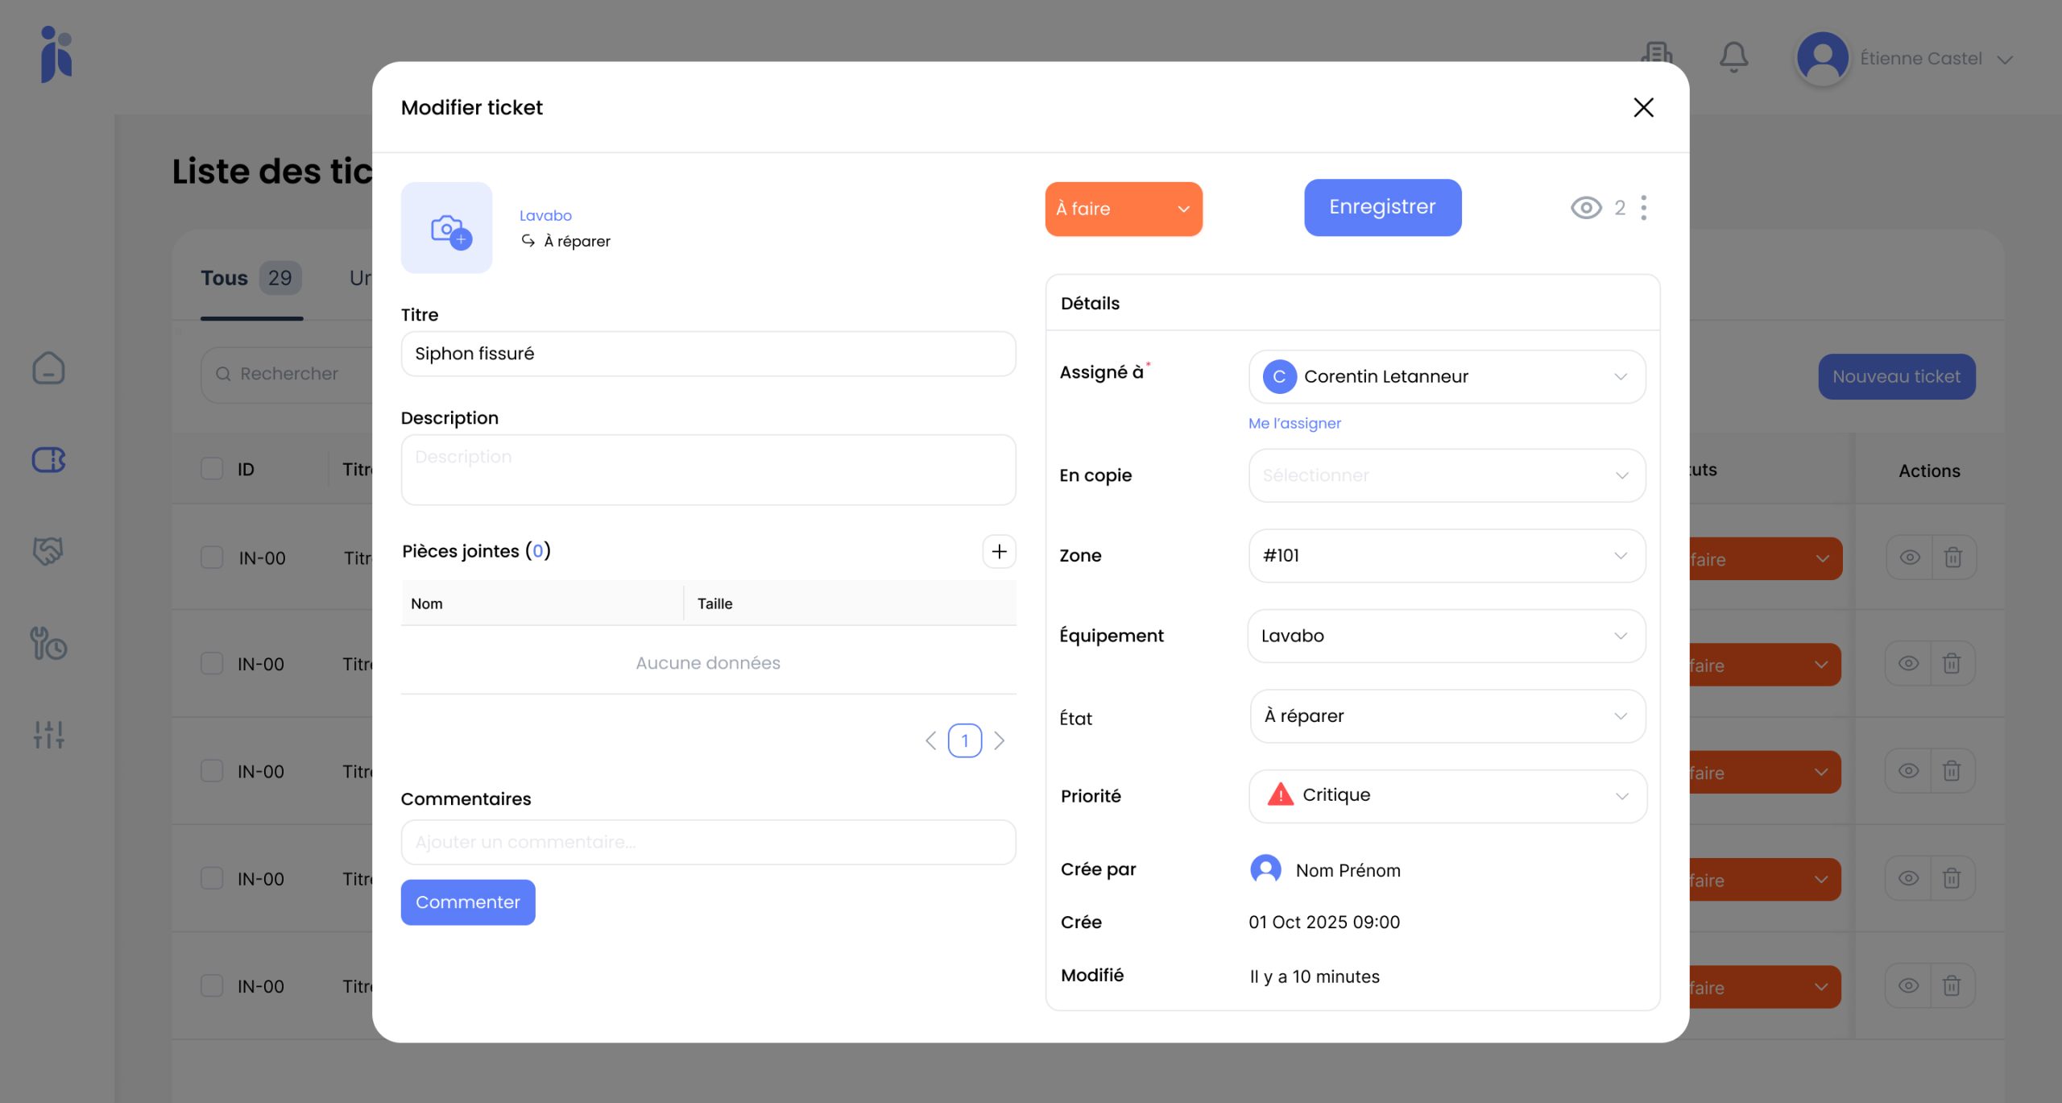
Task: Click the Enregistrer button
Action: [1382, 207]
